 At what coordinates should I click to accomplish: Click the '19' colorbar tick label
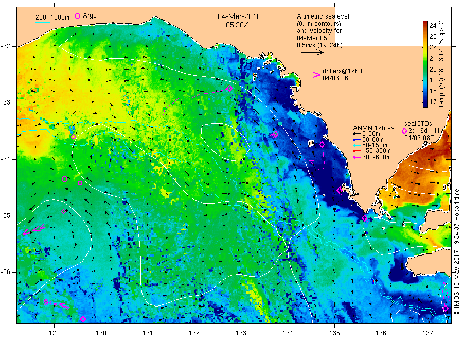(x=433, y=80)
